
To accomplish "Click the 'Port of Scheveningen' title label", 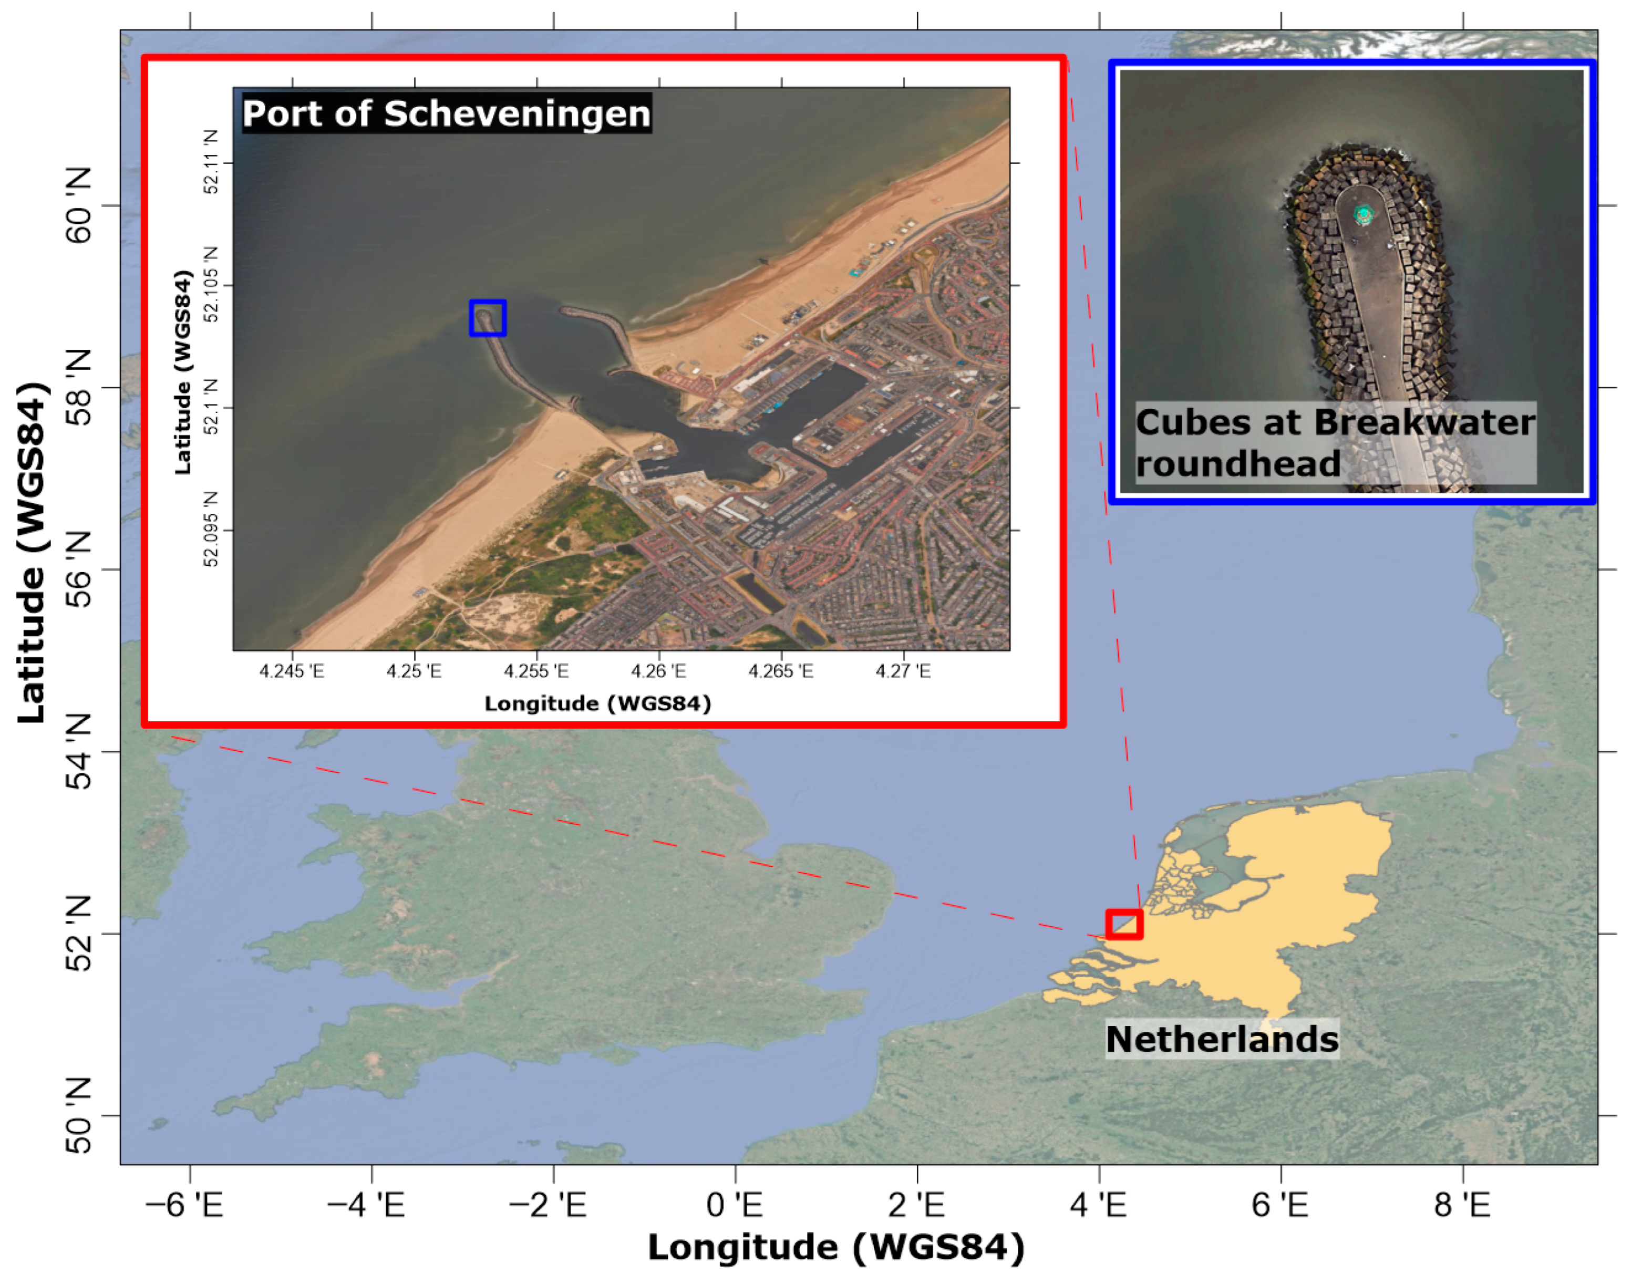I will coord(446,113).
